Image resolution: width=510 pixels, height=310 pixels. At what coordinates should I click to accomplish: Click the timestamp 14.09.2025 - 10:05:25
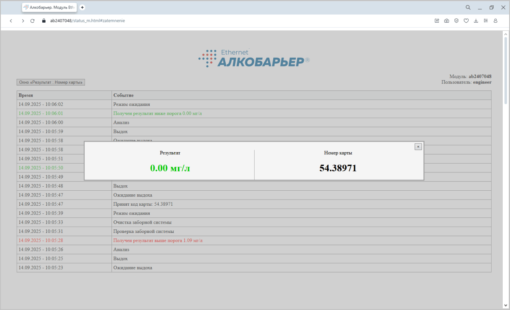point(41,258)
